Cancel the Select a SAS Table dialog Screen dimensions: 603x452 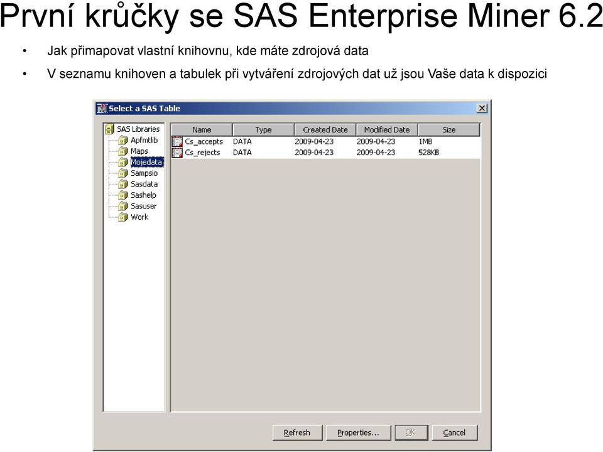click(455, 433)
